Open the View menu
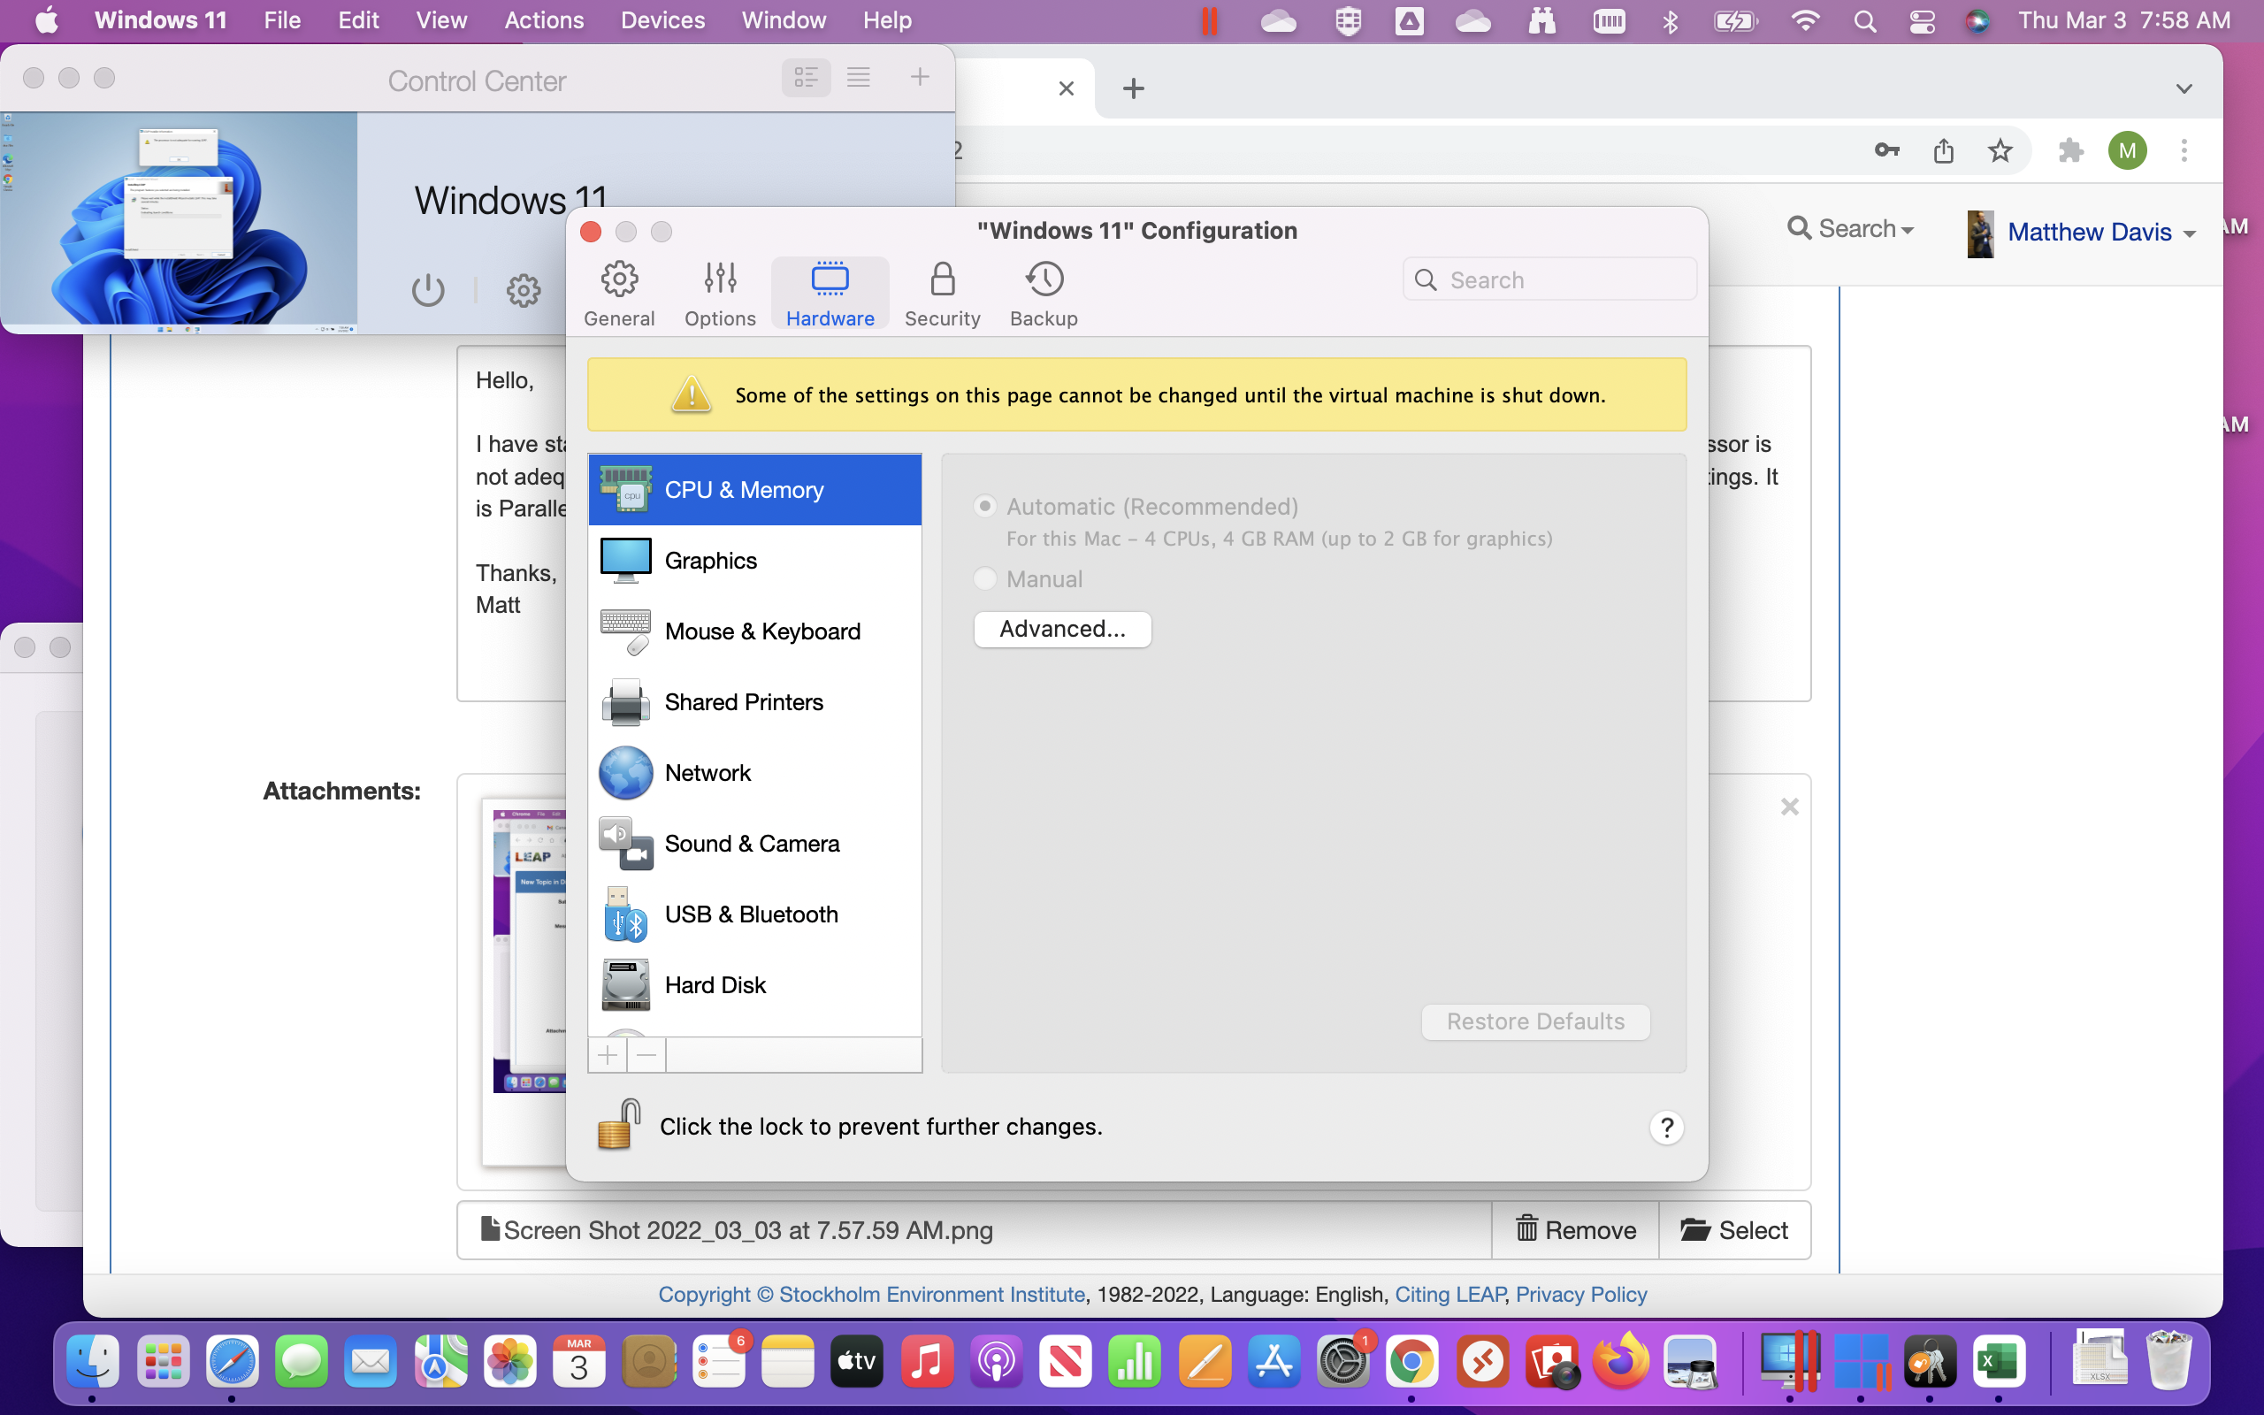The image size is (2264, 1415). pos(440,20)
